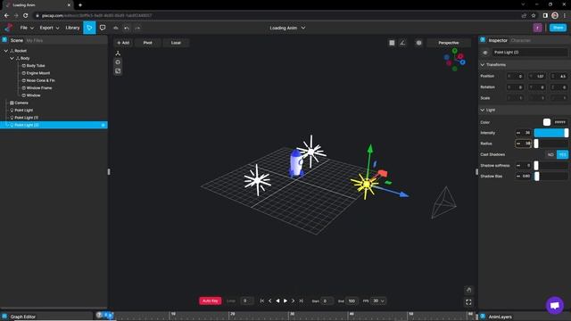571x321 pixels.
Task: Open the Export dropdown menu
Action: pos(49,28)
